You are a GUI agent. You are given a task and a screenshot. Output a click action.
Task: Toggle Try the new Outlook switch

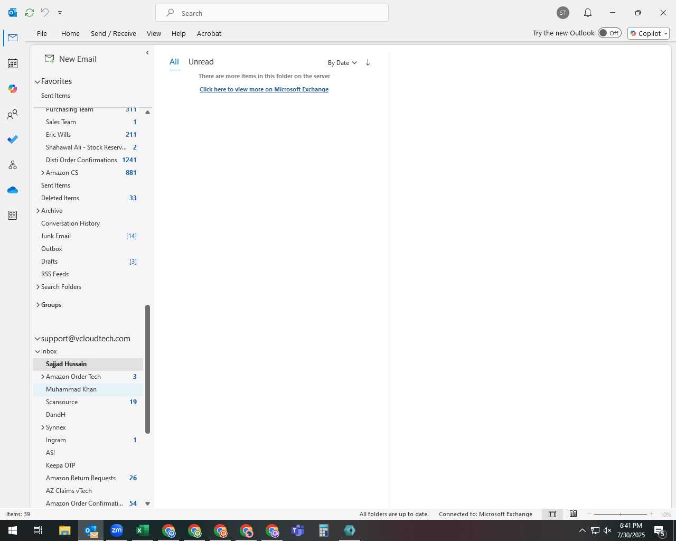[x=609, y=33]
